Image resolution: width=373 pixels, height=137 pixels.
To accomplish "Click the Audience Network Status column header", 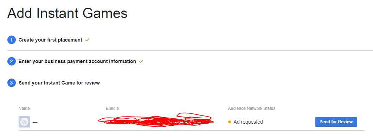I will point(252,108).
